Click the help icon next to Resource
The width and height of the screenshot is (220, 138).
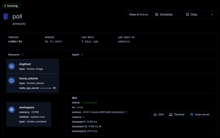(22, 55)
